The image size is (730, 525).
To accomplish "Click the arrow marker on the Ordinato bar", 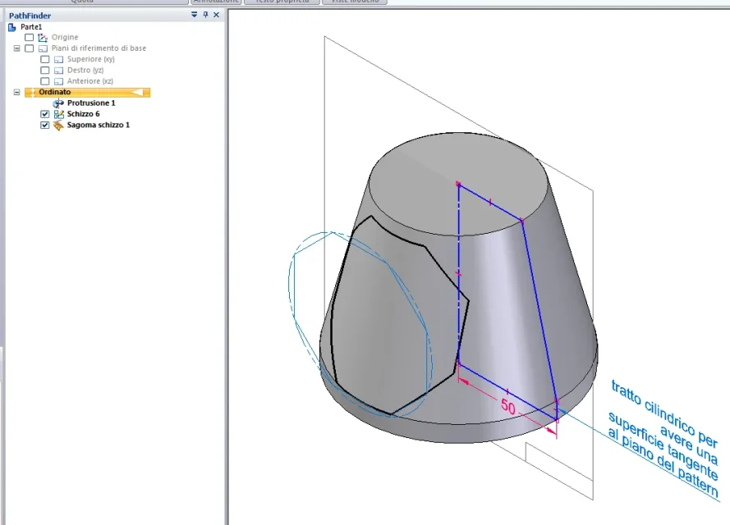I will (x=137, y=92).
